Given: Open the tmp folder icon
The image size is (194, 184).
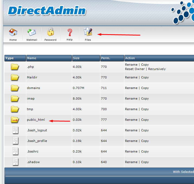Looking at the screenshot, I should pos(15,109).
